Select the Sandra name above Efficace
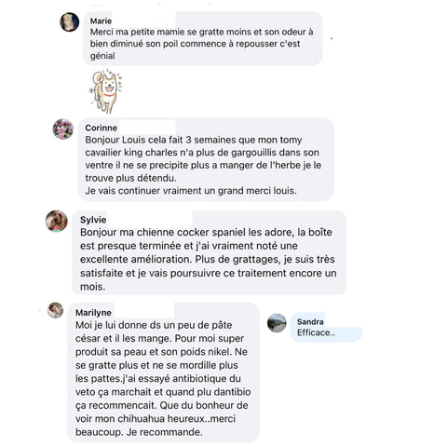 [x=310, y=321]
